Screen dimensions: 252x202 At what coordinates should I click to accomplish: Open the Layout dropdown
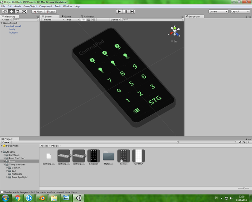pos(240,11)
